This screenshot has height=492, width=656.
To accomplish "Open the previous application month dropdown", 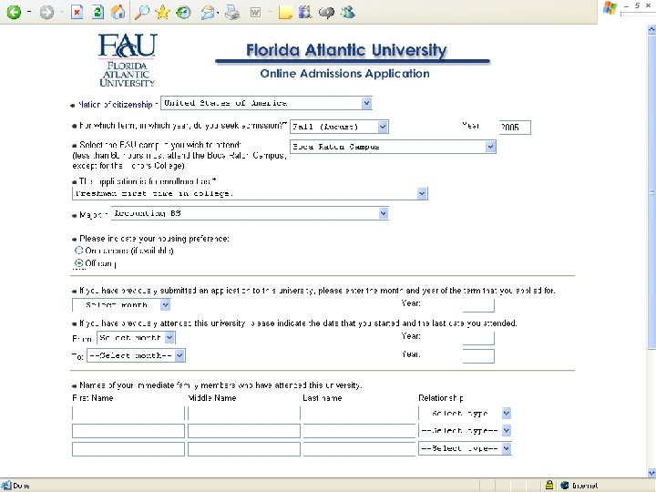I will 121,305.
